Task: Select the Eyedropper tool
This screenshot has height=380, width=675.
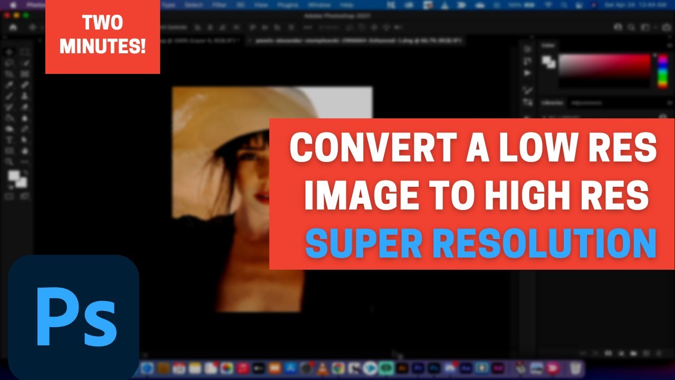Action: [8, 83]
